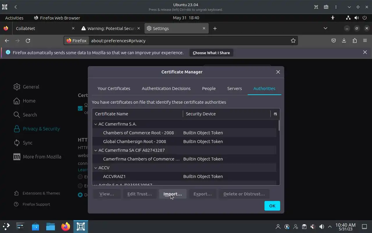Open the power menu in GNOME top bar
Viewport: 372px width, 233px height.
[364, 18]
